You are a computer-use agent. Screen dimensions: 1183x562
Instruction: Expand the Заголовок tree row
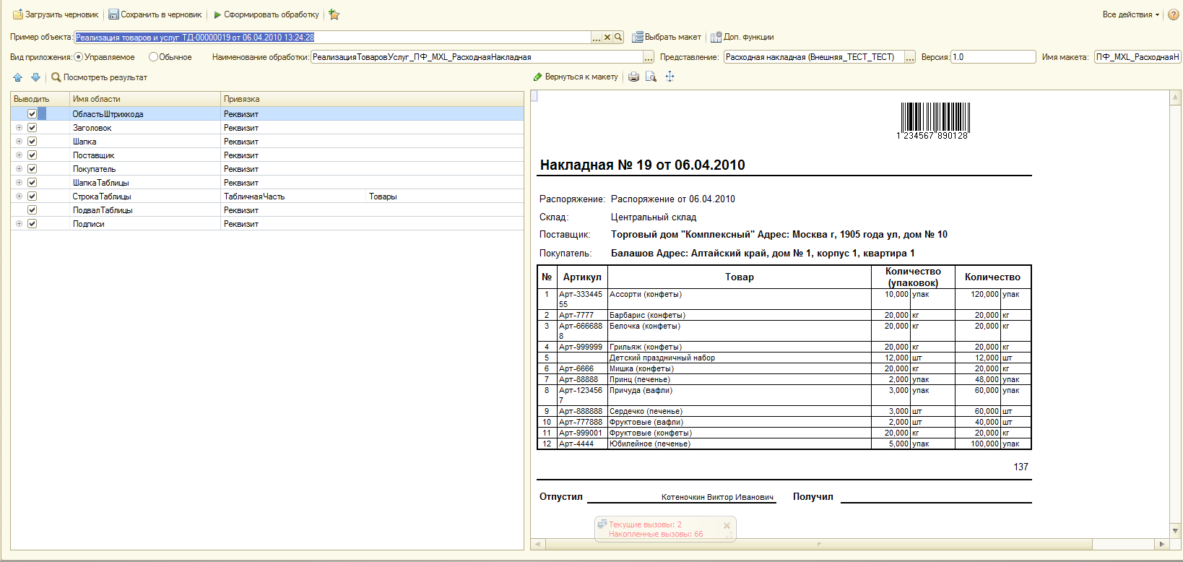point(19,128)
